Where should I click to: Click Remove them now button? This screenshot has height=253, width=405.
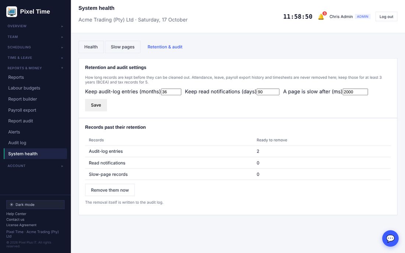point(110,190)
